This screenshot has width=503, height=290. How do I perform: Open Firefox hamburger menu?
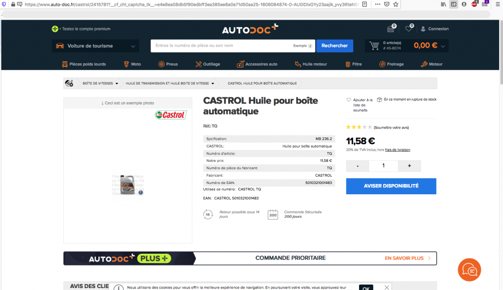(x=498, y=4)
